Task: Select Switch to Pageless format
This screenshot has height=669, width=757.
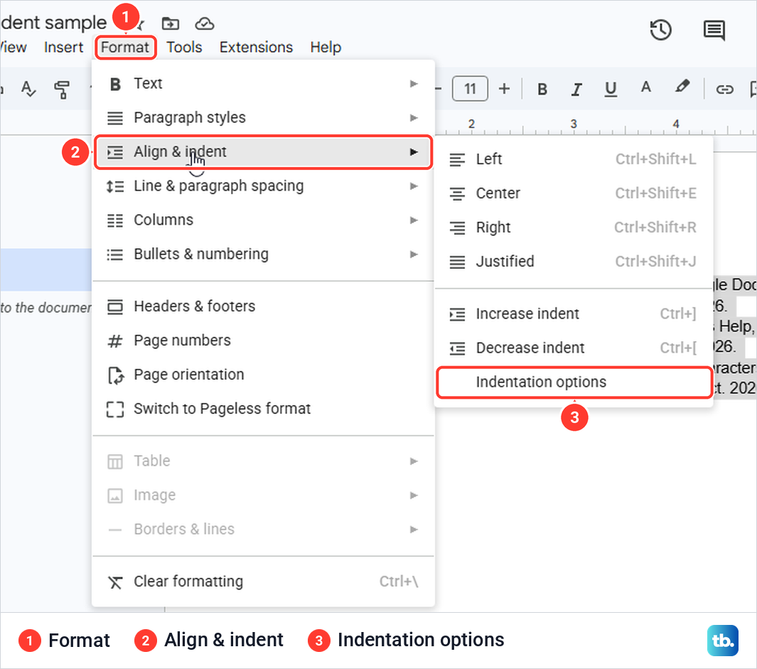Action: pos(263,409)
